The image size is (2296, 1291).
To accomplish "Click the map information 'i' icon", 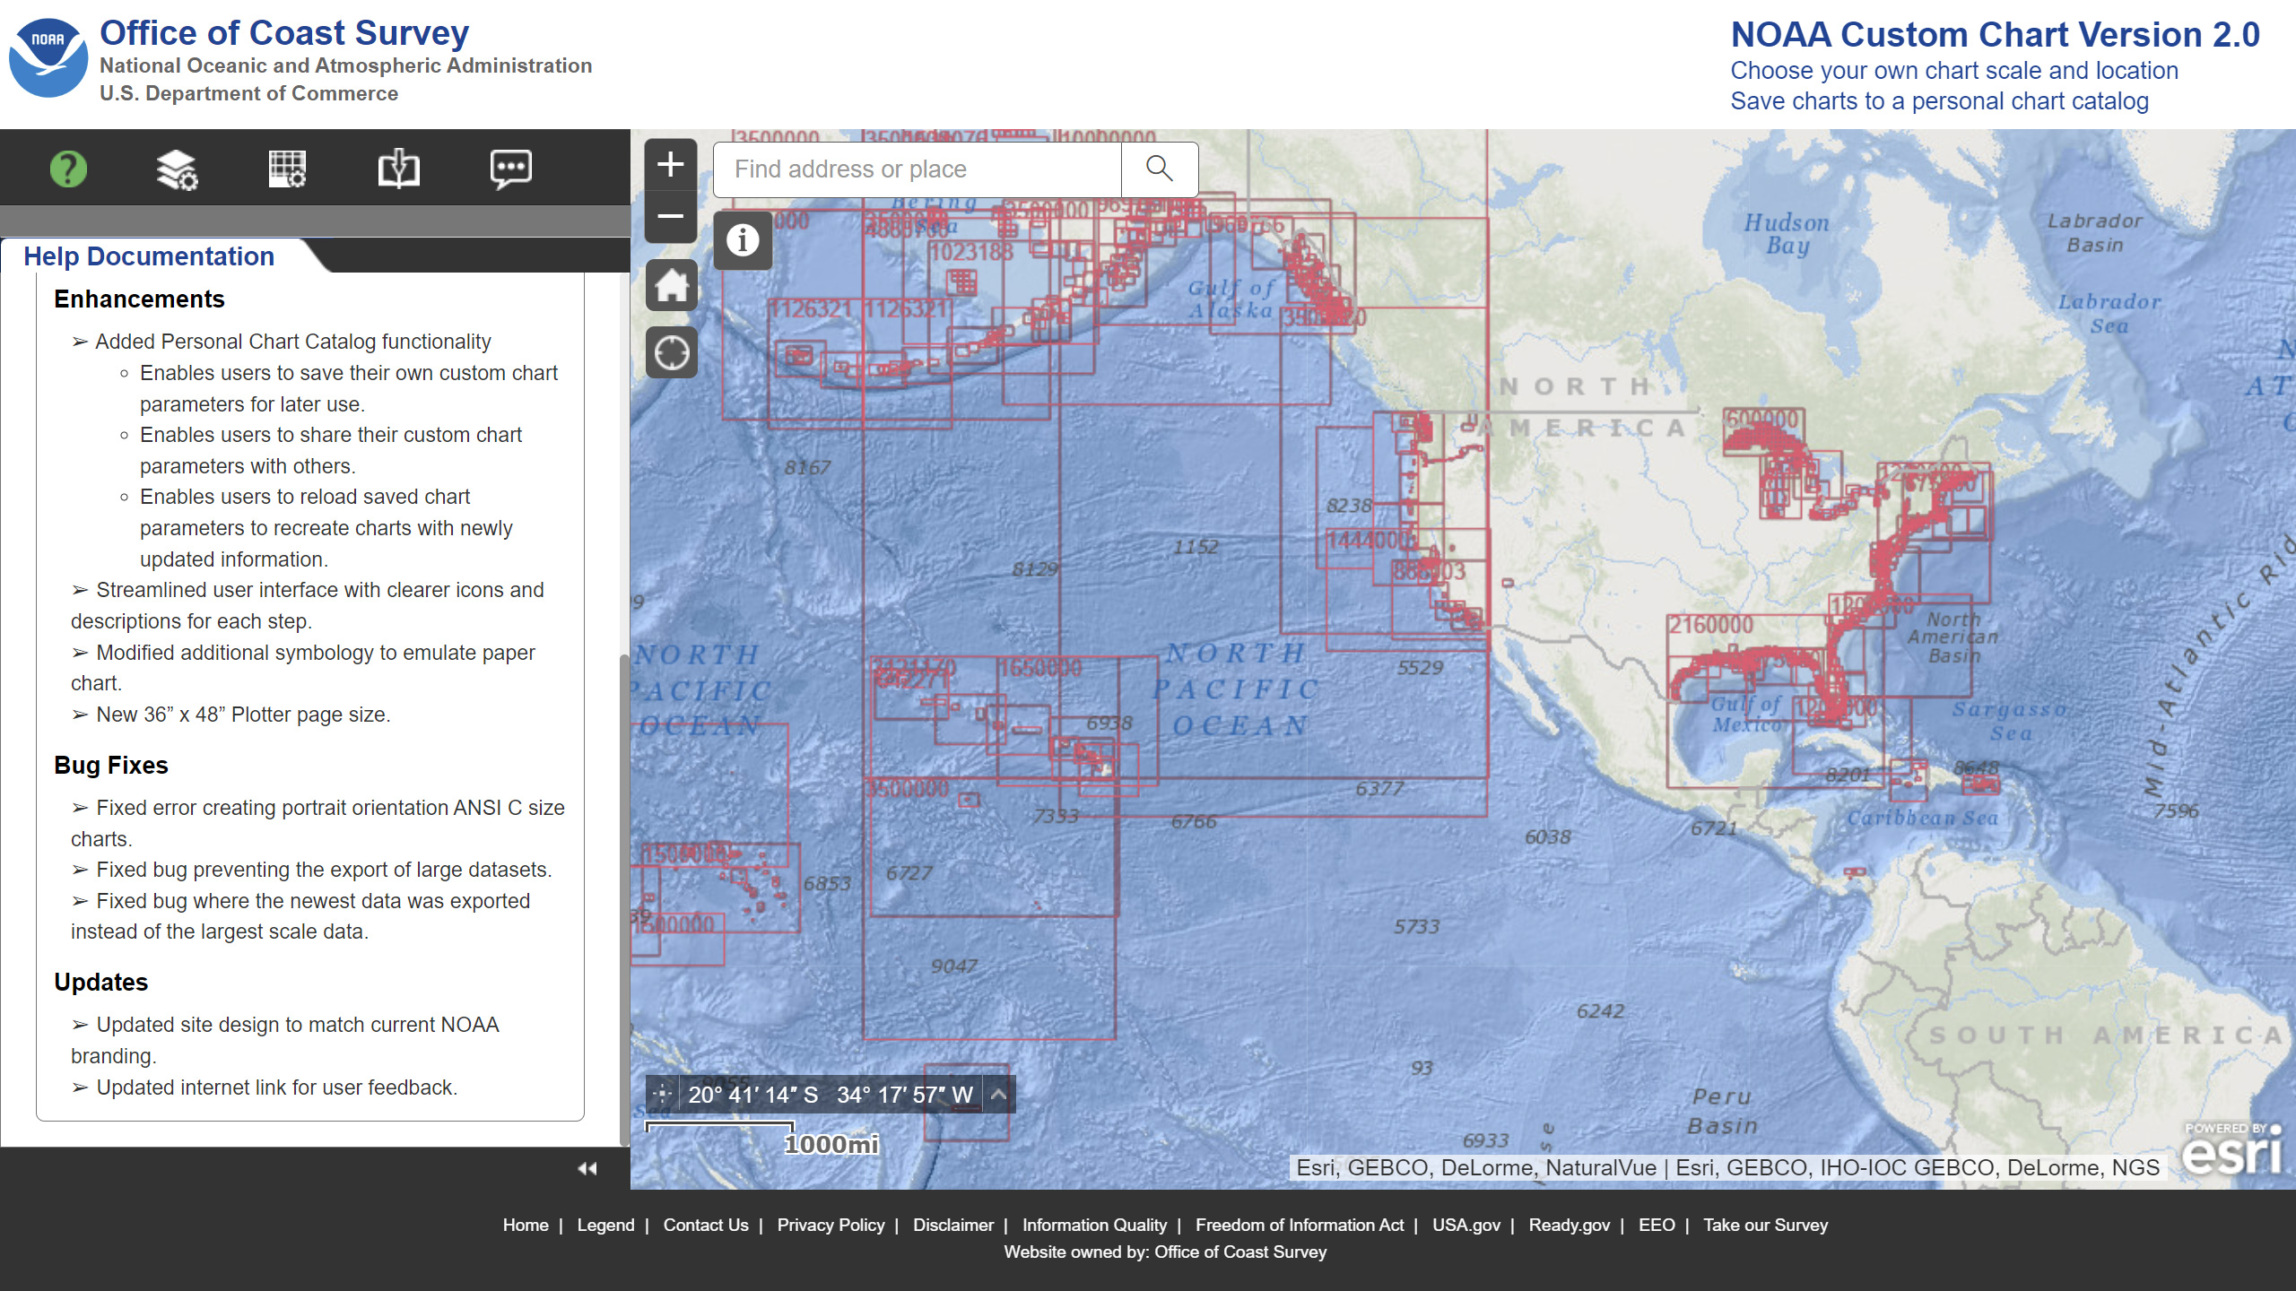I will (x=743, y=240).
